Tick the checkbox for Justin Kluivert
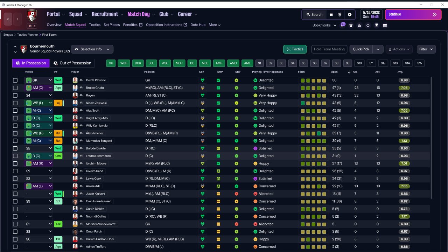448x252 pixels. coord(15,194)
